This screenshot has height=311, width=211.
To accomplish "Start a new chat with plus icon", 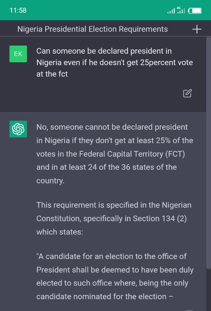I will [197, 29].
